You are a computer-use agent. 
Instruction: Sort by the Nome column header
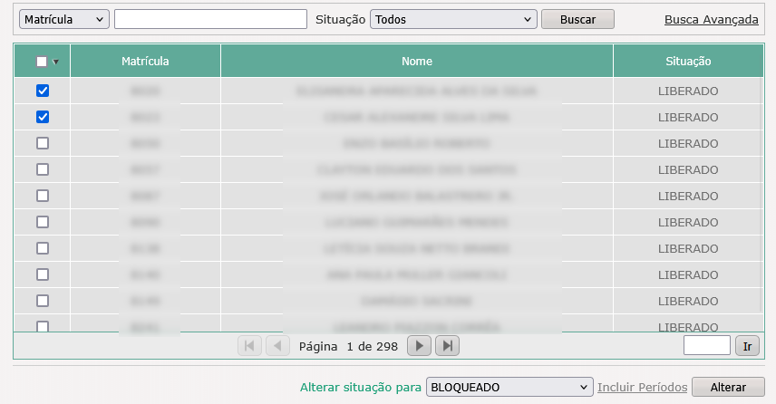417,61
